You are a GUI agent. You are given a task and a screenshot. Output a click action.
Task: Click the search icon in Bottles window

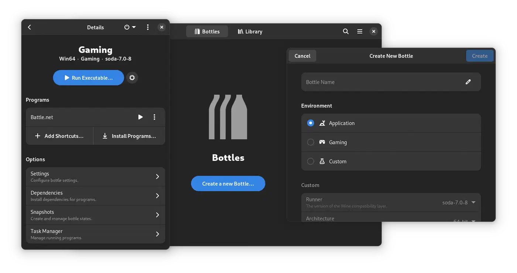click(x=346, y=32)
